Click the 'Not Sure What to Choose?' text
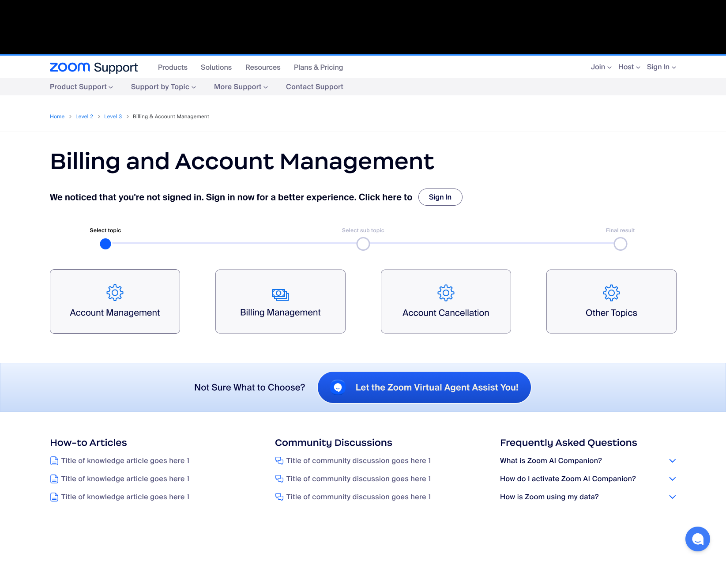Viewport: 726px width, 569px height. 250,388
